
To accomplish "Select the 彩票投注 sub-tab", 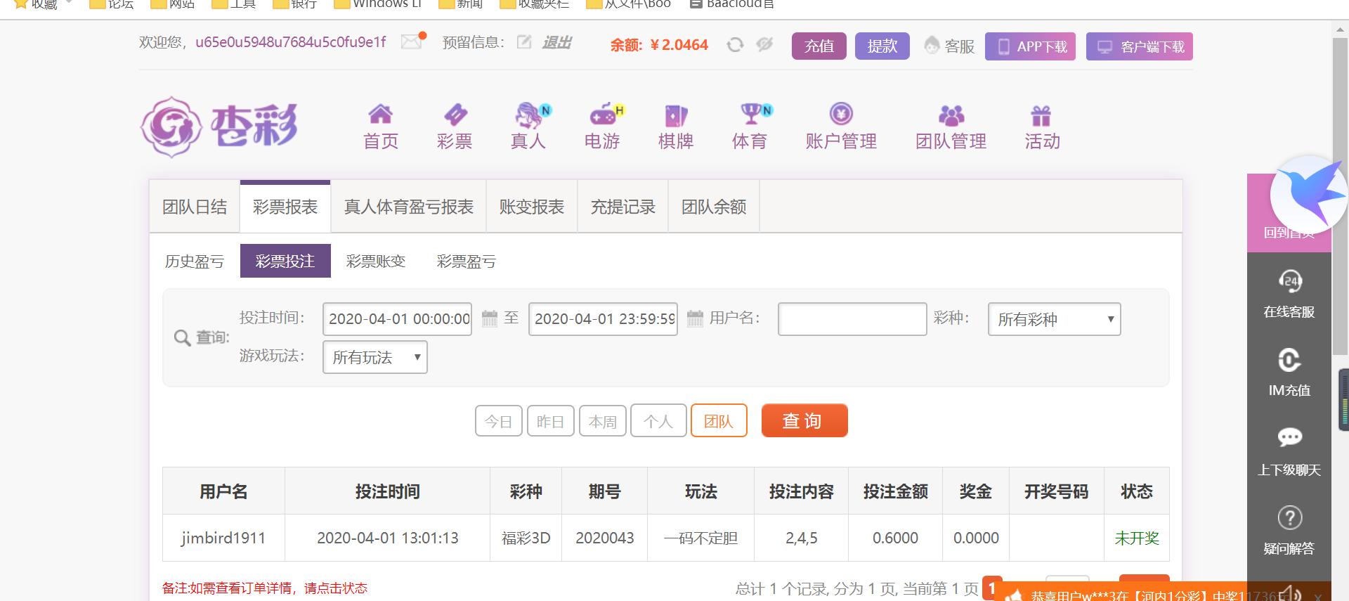I will pos(285,261).
